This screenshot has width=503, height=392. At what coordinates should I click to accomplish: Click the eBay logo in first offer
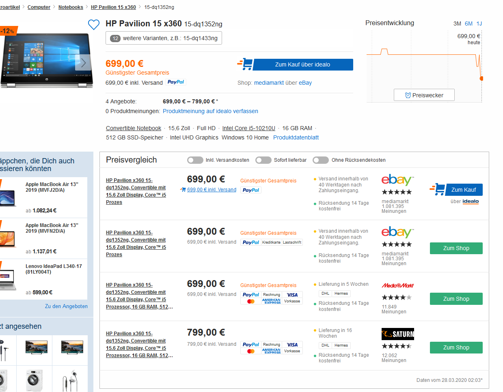(397, 180)
